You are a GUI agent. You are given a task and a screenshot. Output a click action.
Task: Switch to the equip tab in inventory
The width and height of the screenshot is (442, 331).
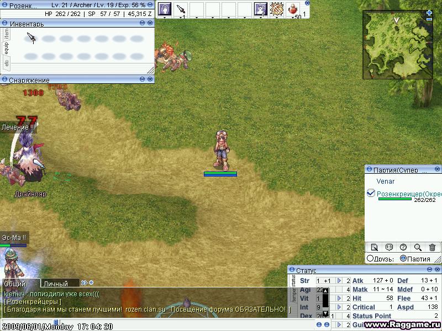pyautogui.click(x=6, y=49)
